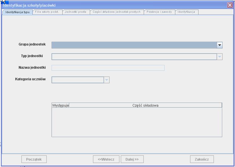Viewport: 235px width, 167px height.
Task: Click the Kategoria uczniów label
Action: tap(30, 79)
